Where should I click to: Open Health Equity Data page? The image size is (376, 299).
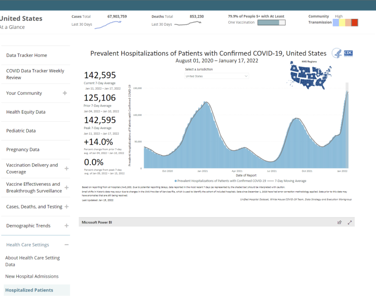(26, 112)
